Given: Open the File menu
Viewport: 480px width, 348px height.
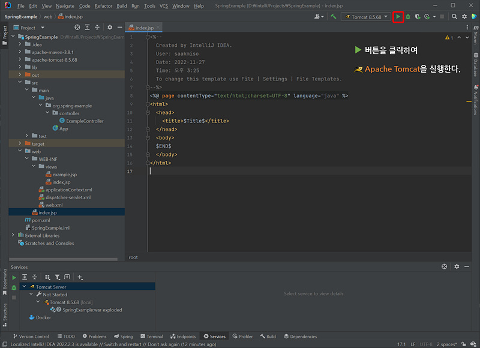Looking at the screenshot, I should [21, 6].
